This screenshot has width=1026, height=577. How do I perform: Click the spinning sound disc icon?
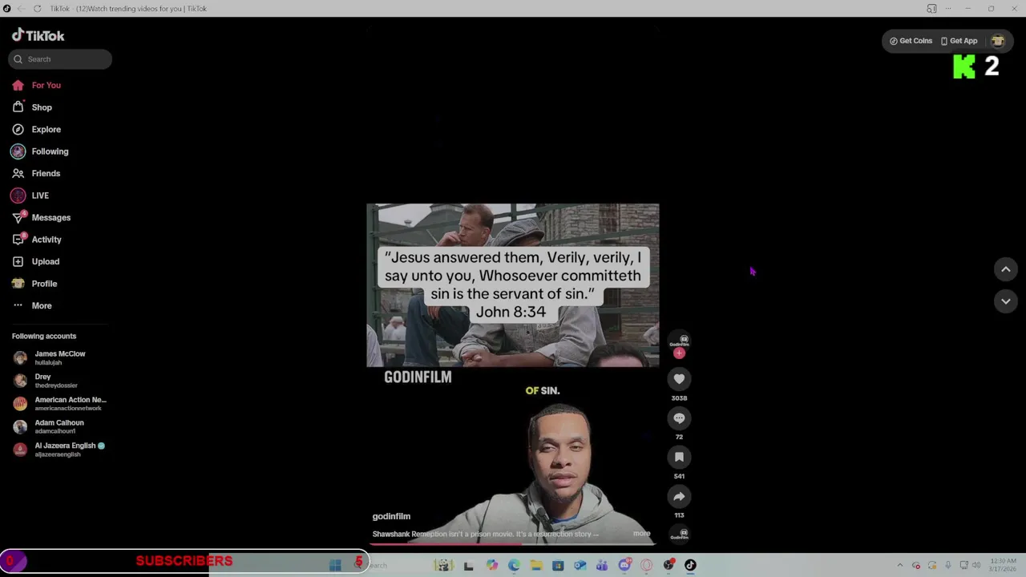(679, 535)
